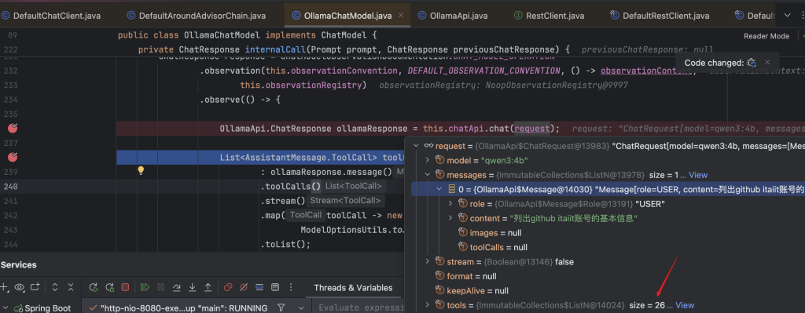805x313 pixels.
Task: Click the Evaluate Expression calculator icon
Action: click(275, 287)
